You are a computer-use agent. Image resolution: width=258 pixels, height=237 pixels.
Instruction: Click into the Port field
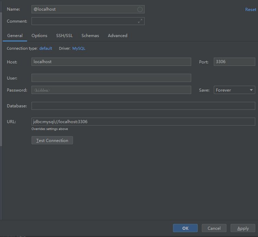pos(234,62)
